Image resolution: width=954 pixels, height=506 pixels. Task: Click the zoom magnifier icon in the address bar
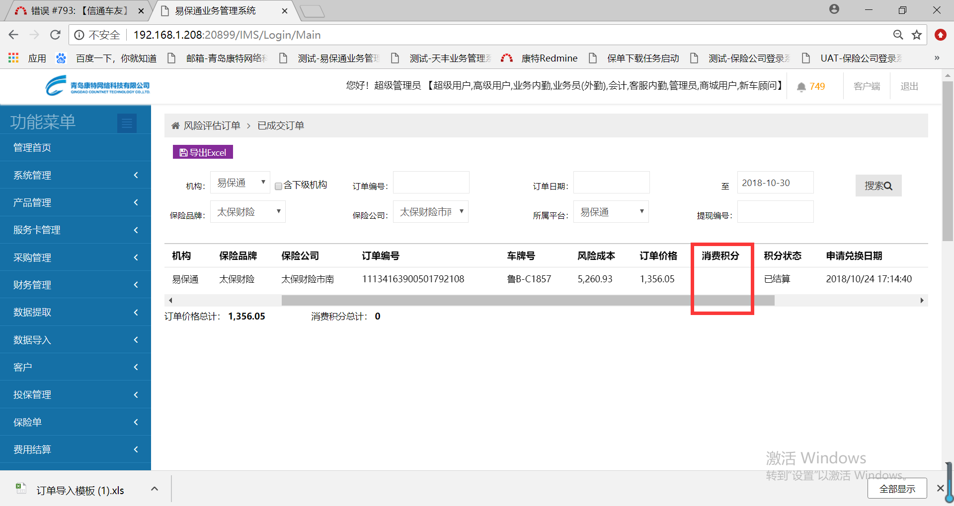pyautogui.click(x=898, y=35)
